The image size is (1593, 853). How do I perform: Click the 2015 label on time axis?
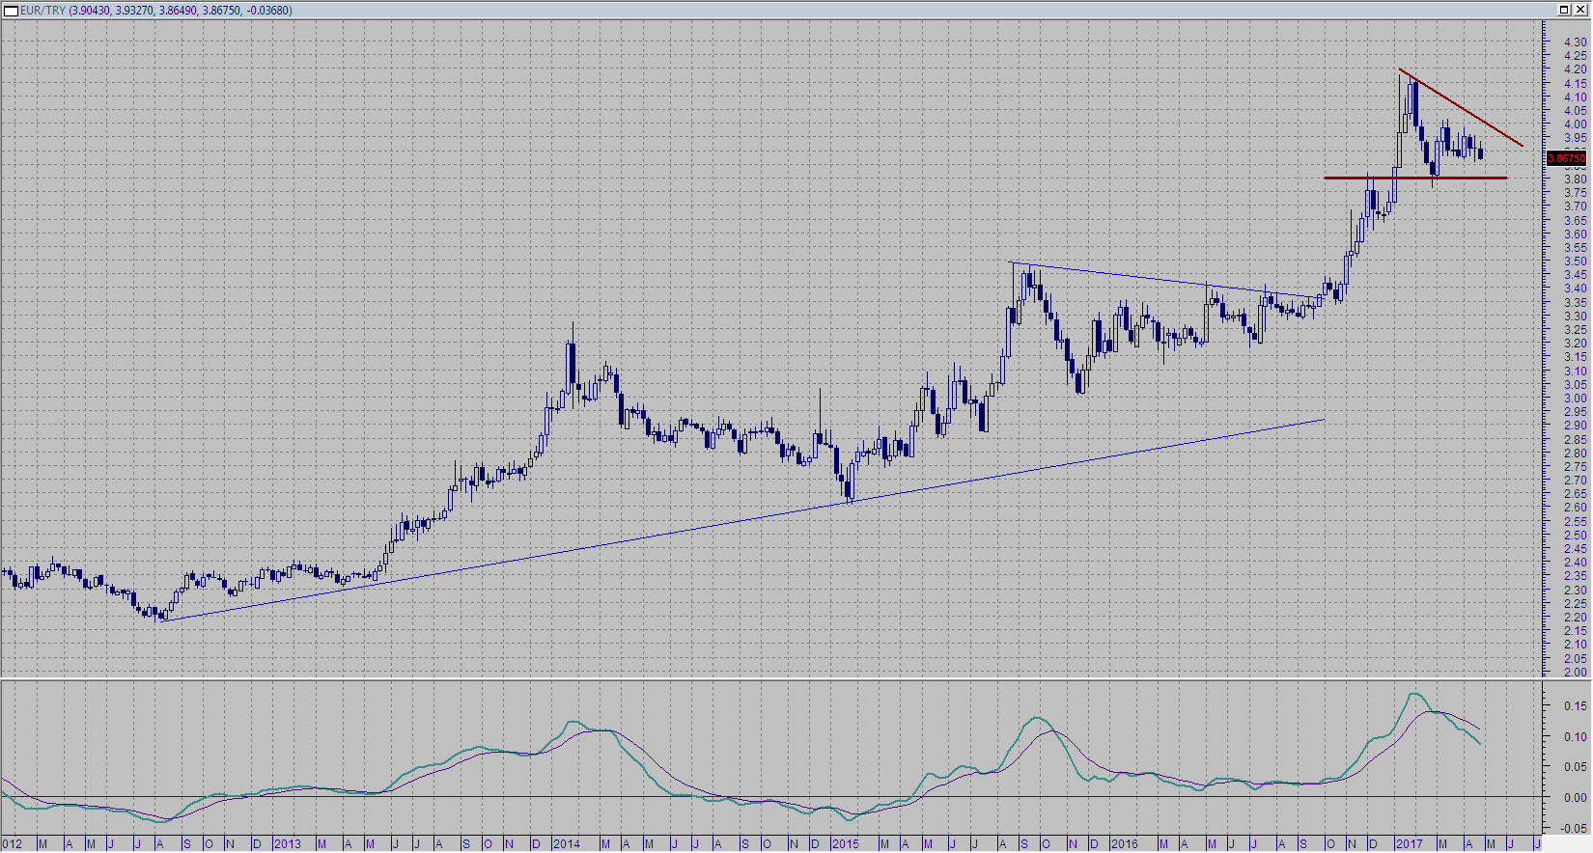pos(845,844)
